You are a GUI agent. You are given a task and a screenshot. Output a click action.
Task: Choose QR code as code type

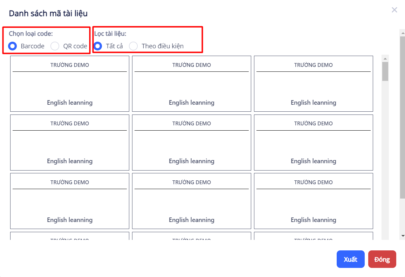click(x=55, y=46)
